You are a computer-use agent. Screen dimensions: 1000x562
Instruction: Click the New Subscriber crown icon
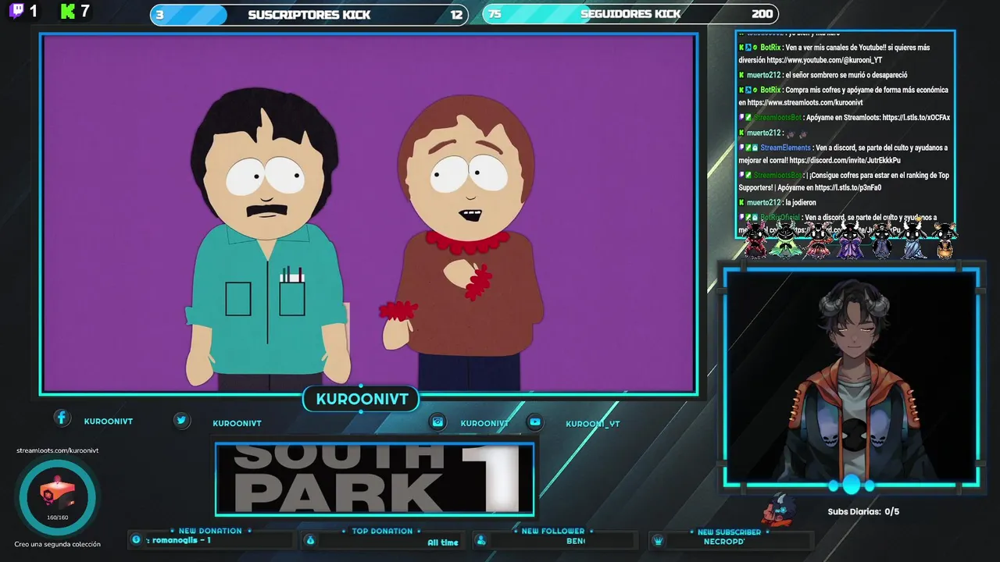pyautogui.click(x=658, y=540)
